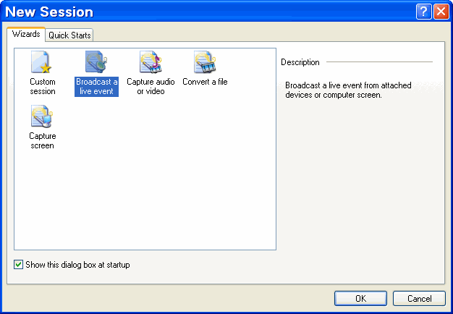Open the Wizards tab
This screenshot has height=314, width=453.
pos(26,34)
